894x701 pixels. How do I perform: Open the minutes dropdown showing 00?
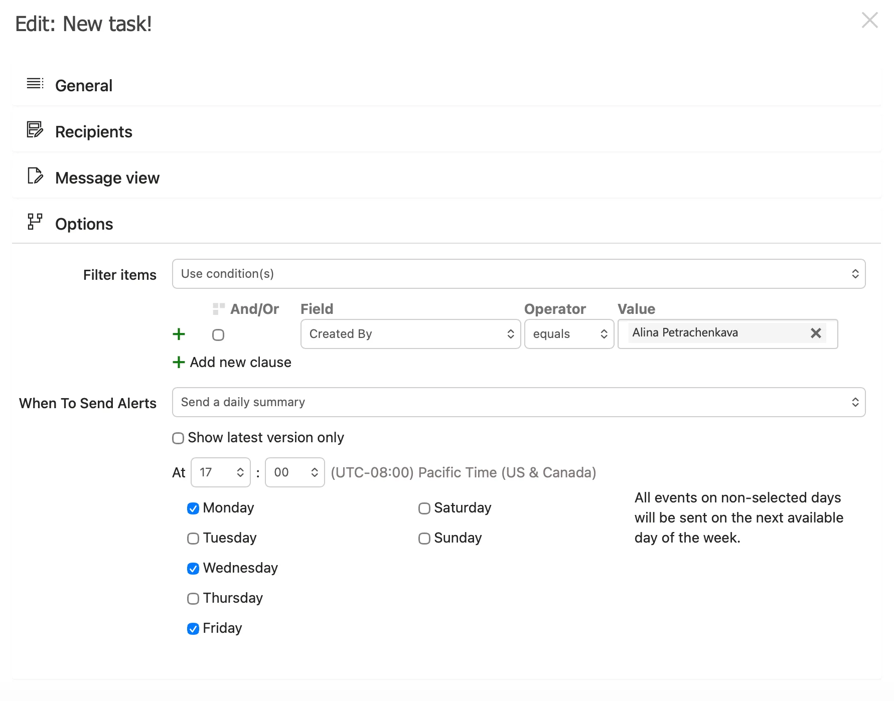coord(295,472)
